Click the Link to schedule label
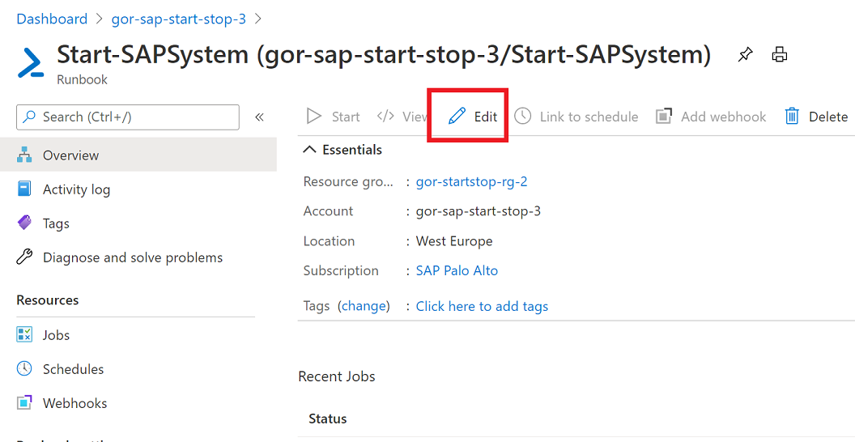Viewport: 855px width, 442px height. [589, 117]
